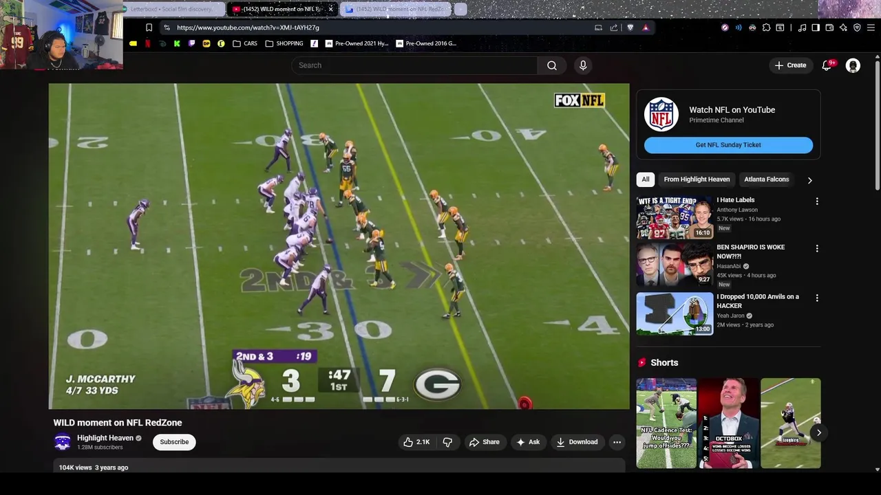Select Atlanta Falcons filter chip
The height and width of the screenshot is (495, 881).
(766, 179)
